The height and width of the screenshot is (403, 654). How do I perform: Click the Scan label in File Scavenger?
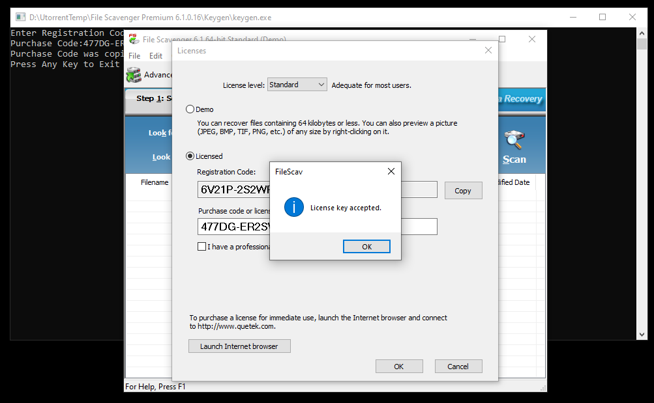(x=514, y=160)
